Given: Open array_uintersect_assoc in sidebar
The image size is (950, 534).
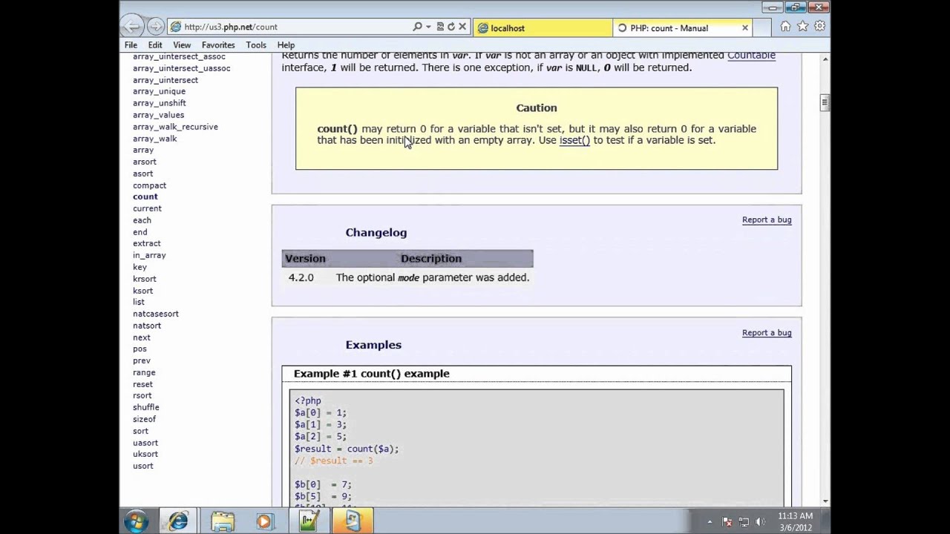Looking at the screenshot, I should coord(179,56).
